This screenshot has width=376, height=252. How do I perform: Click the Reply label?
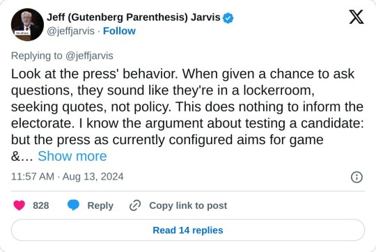tap(100, 206)
